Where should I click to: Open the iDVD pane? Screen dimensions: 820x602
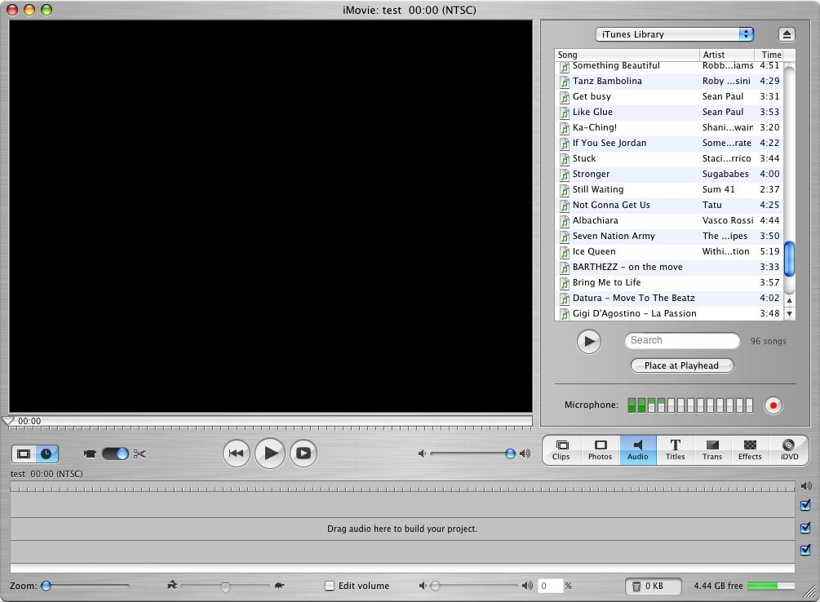(x=789, y=449)
